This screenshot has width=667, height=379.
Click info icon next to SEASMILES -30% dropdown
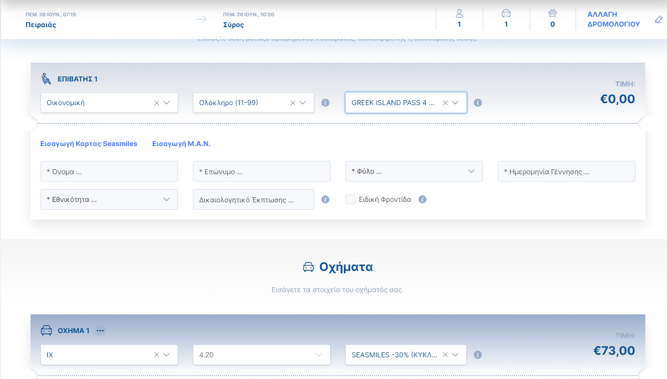(x=478, y=355)
